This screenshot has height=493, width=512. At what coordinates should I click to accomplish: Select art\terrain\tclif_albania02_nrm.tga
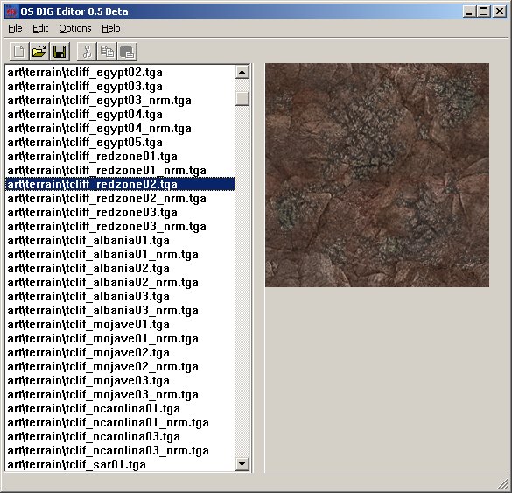click(x=120, y=283)
